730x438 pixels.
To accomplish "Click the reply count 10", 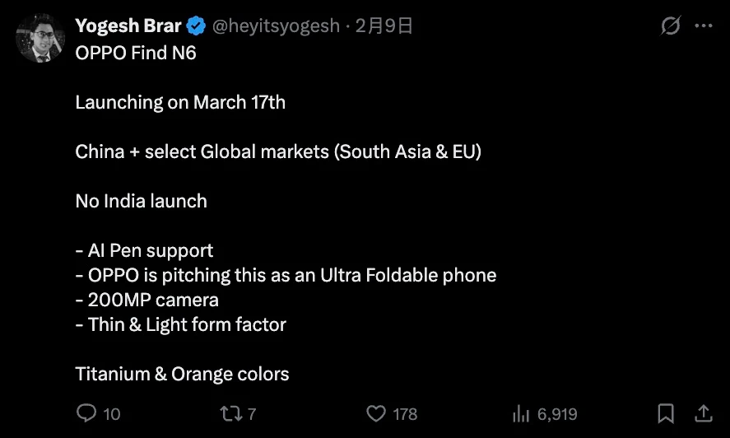I will coord(112,414).
